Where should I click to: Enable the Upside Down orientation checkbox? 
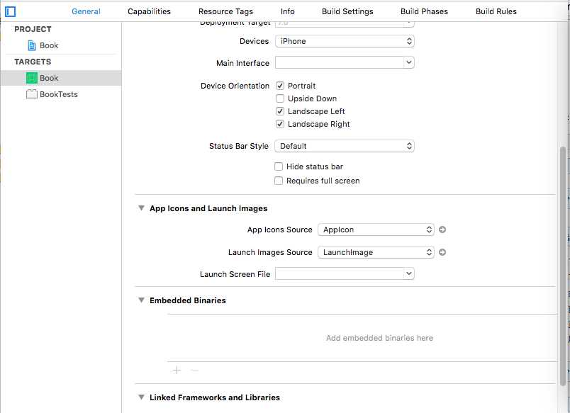pos(280,98)
